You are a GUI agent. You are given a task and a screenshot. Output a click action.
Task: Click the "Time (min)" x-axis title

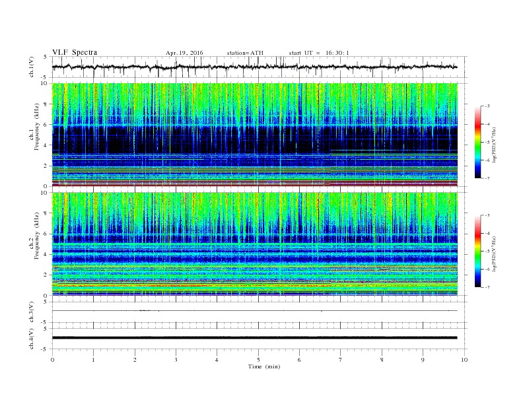pyautogui.click(x=264, y=366)
